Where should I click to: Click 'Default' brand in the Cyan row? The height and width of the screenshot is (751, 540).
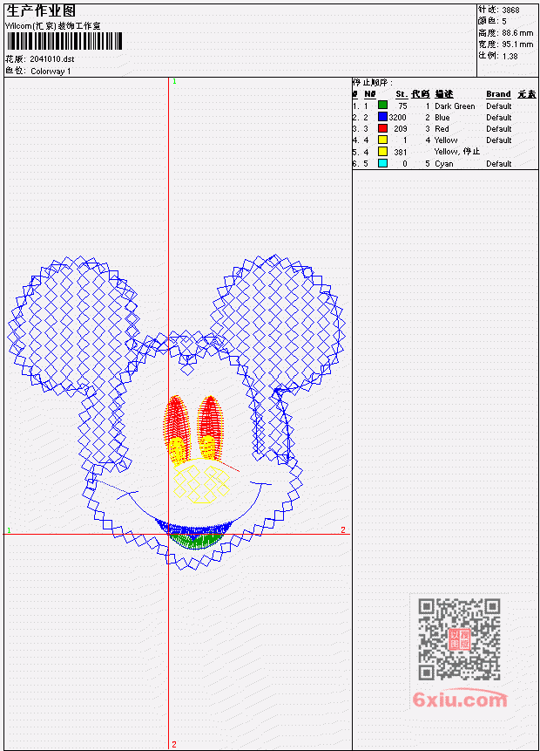pyautogui.click(x=498, y=163)
